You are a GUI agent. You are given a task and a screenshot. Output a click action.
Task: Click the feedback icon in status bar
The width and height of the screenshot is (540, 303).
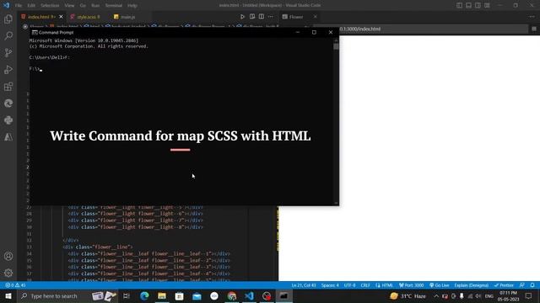point(522,285)
